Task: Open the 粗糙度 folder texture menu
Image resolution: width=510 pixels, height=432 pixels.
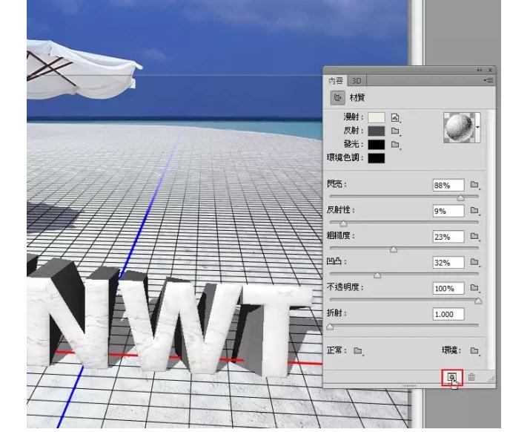Action: click(x=474, y=237)
